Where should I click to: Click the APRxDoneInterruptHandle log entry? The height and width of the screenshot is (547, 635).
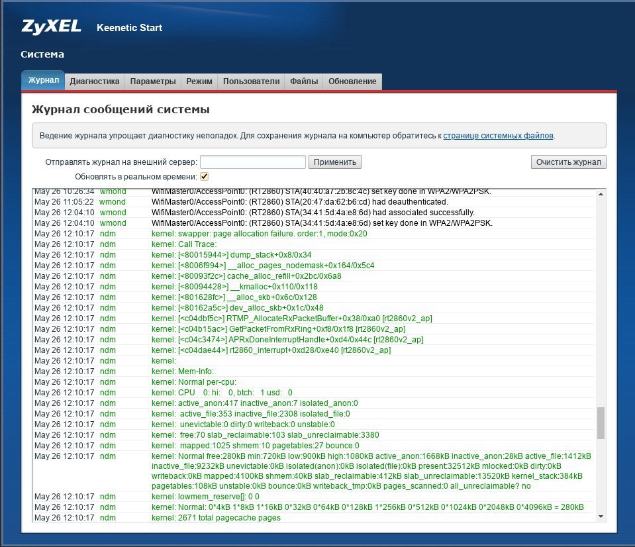click(314, 339)
